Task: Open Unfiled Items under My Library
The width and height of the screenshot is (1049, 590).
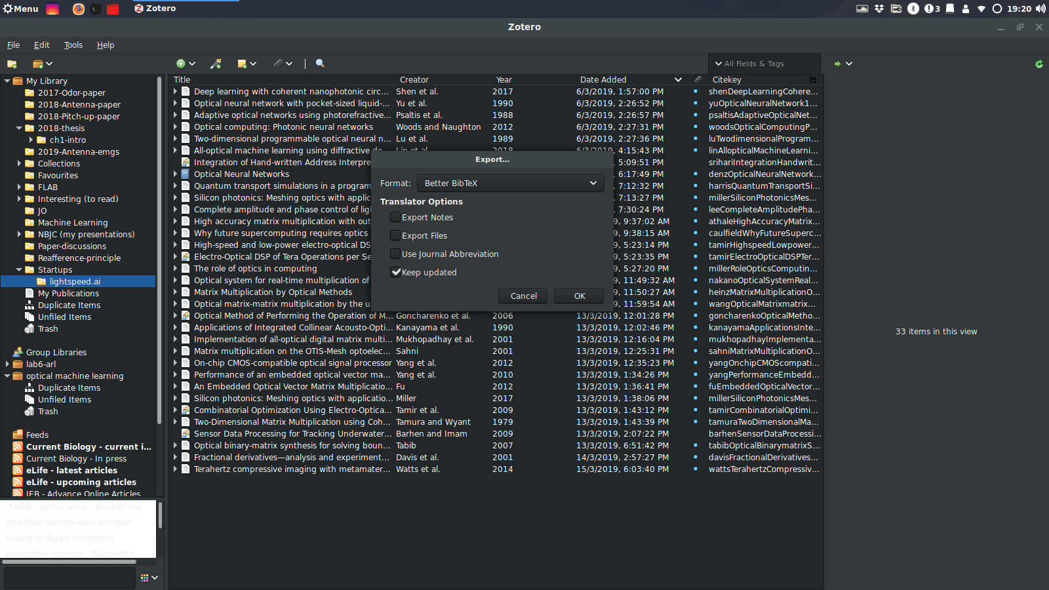Action: (64, 317)
